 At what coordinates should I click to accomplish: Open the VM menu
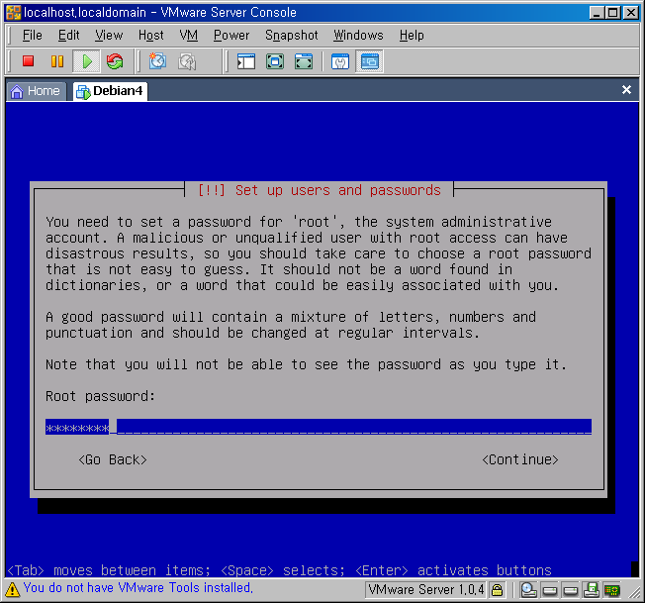point(189,35)
